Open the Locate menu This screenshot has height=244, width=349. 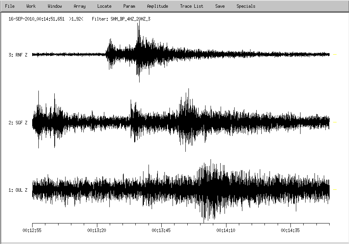[x=104, y=6]
